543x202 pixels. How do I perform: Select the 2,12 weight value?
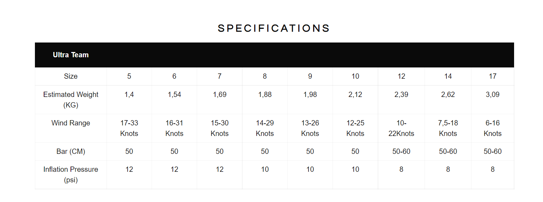click(x=355, y=95)
